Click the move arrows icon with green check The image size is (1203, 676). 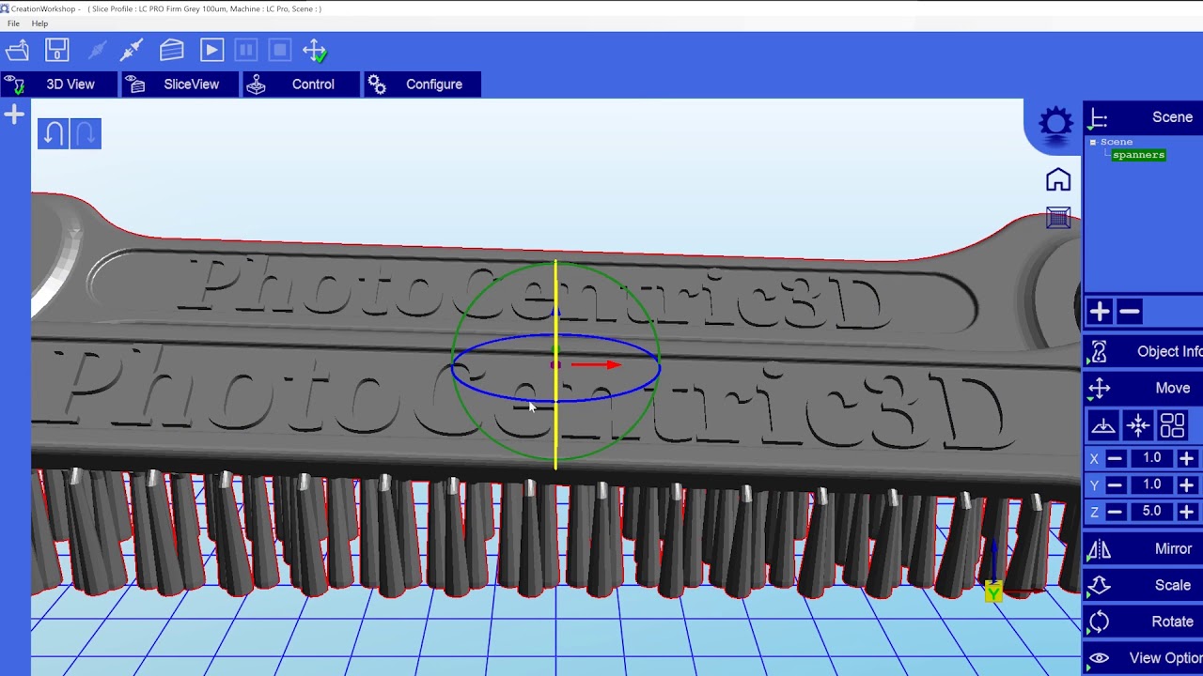[315, 51]
